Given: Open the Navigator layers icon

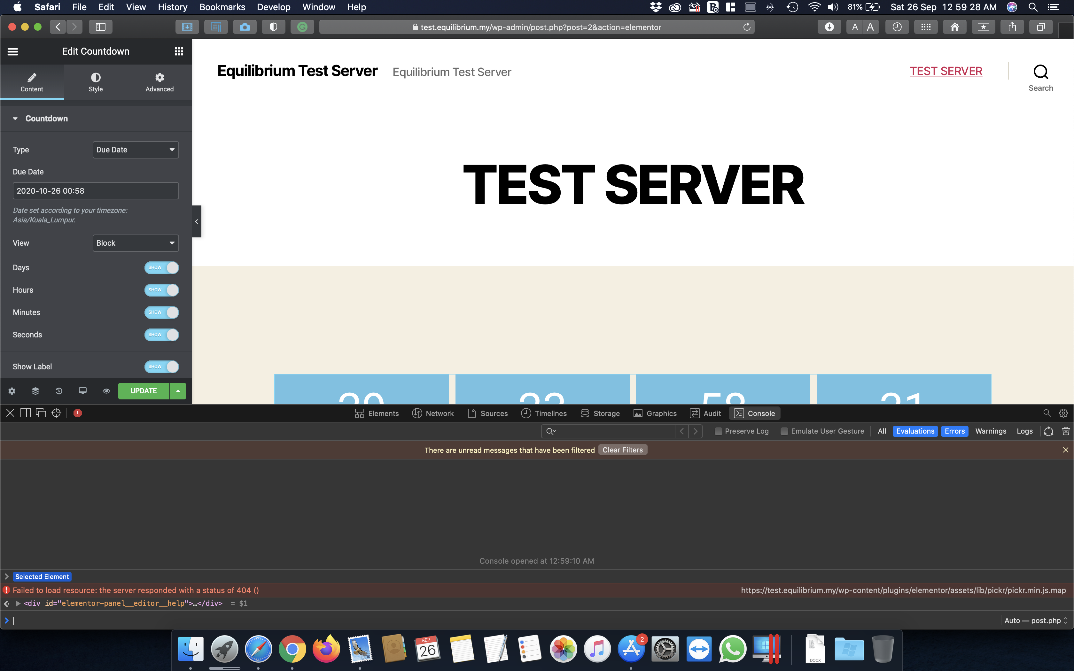Looking at the screenshot, I should coord(35,391).
